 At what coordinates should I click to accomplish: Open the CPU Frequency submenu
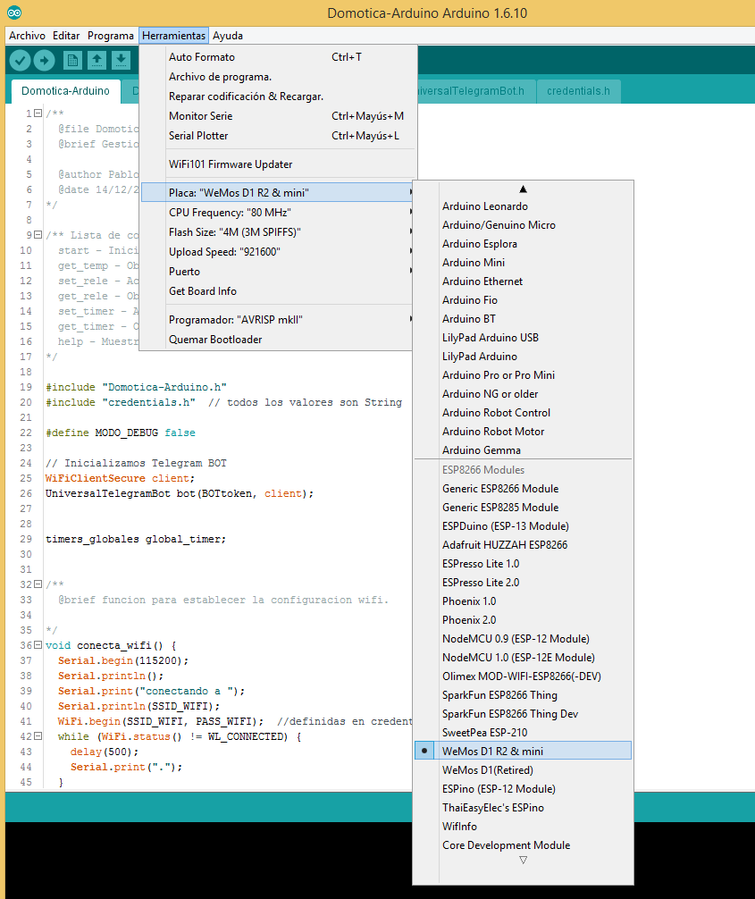point(278,213)
